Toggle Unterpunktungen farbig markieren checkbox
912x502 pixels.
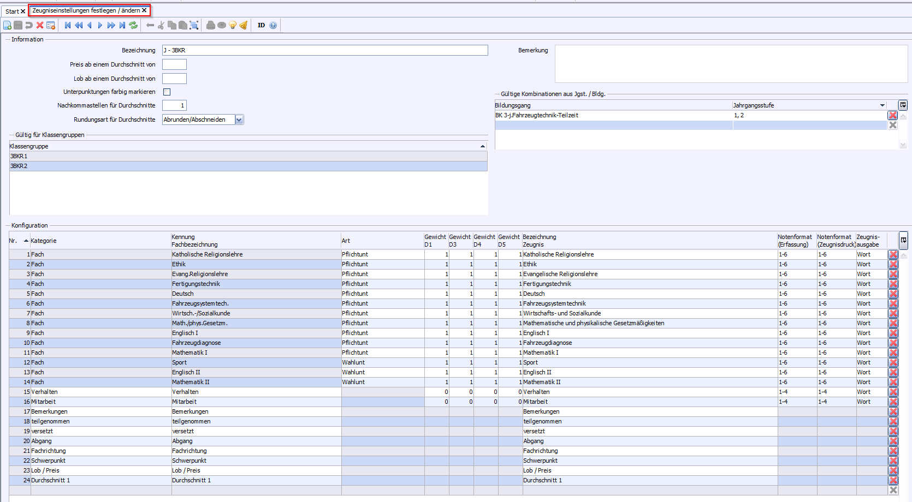(x=167, y=92)
